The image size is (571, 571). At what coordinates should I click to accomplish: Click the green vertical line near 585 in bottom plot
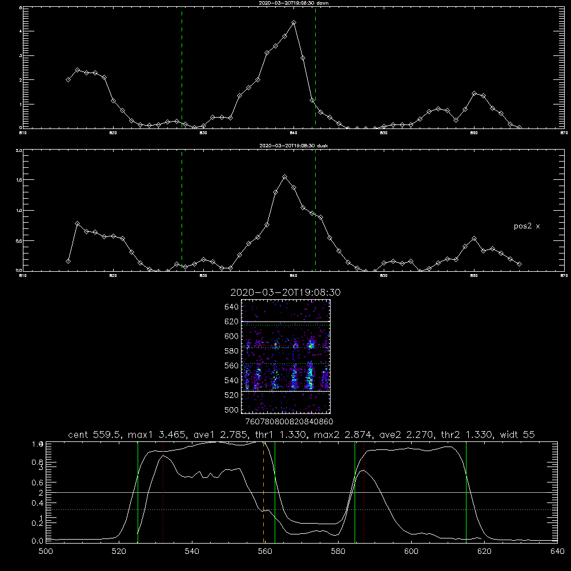355,492
